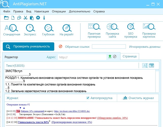Click the Уникальность текста 84% link

33,122
